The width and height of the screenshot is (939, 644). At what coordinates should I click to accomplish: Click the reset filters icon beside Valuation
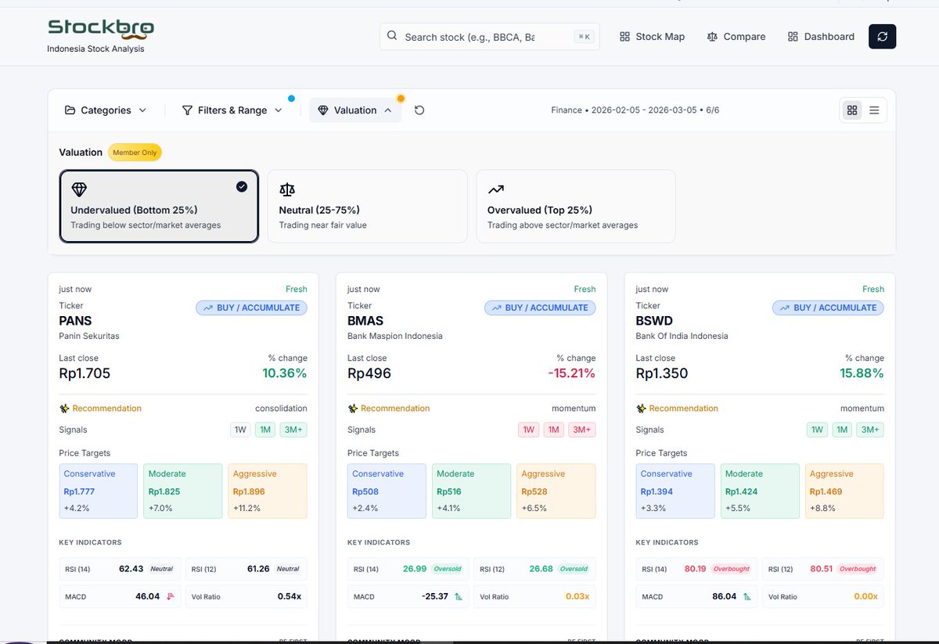click(x=419, y=110)
